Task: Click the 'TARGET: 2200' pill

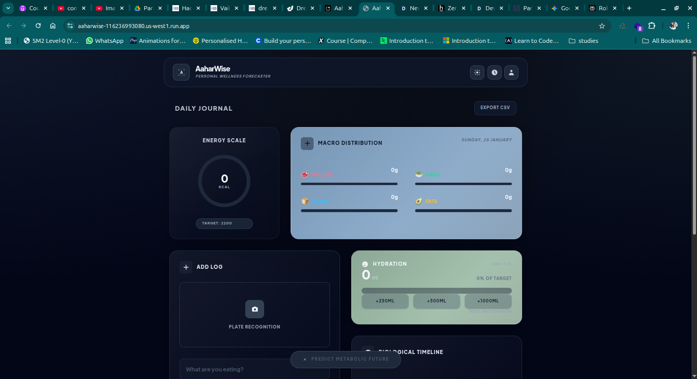Action: click(224, 223)
